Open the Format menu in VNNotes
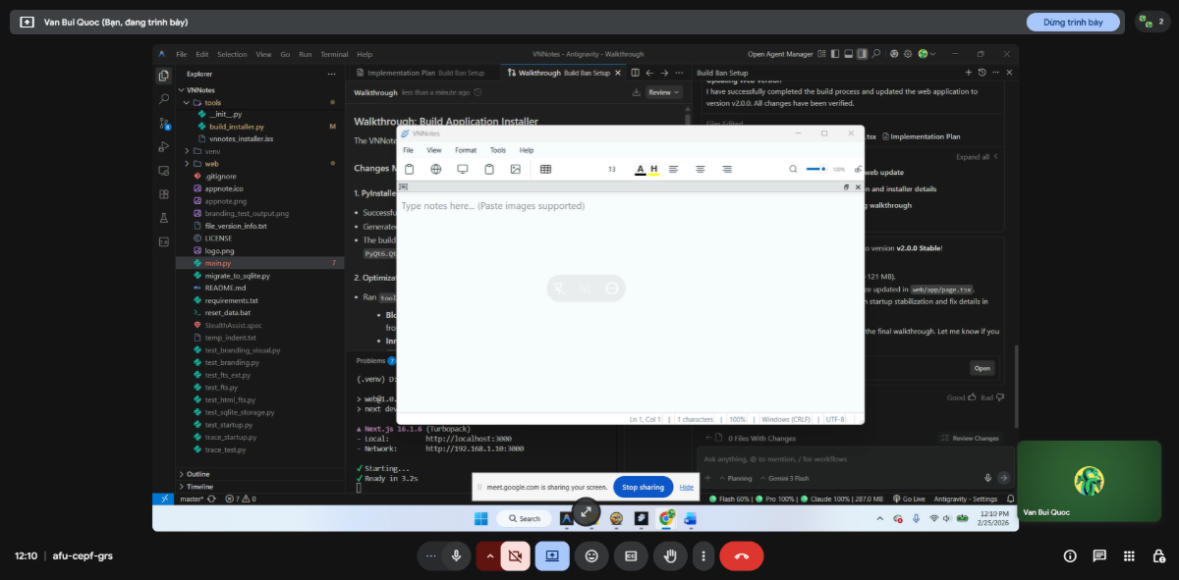1179x580 pixels. (466, 149)
